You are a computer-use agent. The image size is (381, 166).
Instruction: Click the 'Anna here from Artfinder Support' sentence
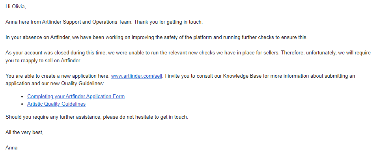69,22
